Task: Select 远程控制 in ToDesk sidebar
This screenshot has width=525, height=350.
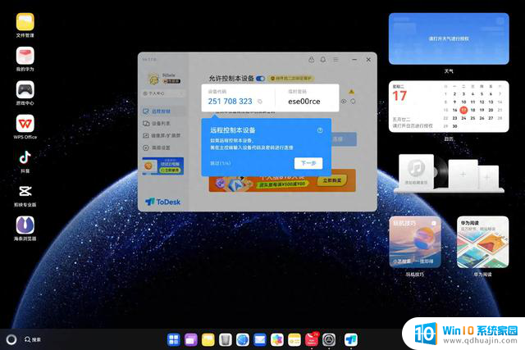Action: 163,111
